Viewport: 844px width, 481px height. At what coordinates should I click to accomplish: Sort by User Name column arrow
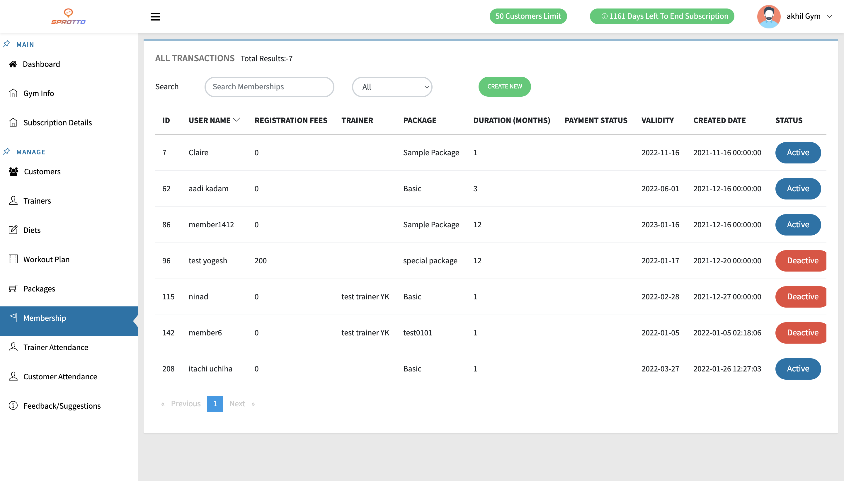pos(236,120)
